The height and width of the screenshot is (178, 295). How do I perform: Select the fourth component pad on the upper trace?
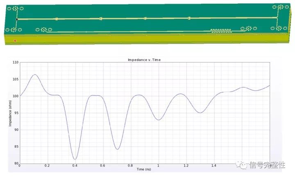pos(189,18)
